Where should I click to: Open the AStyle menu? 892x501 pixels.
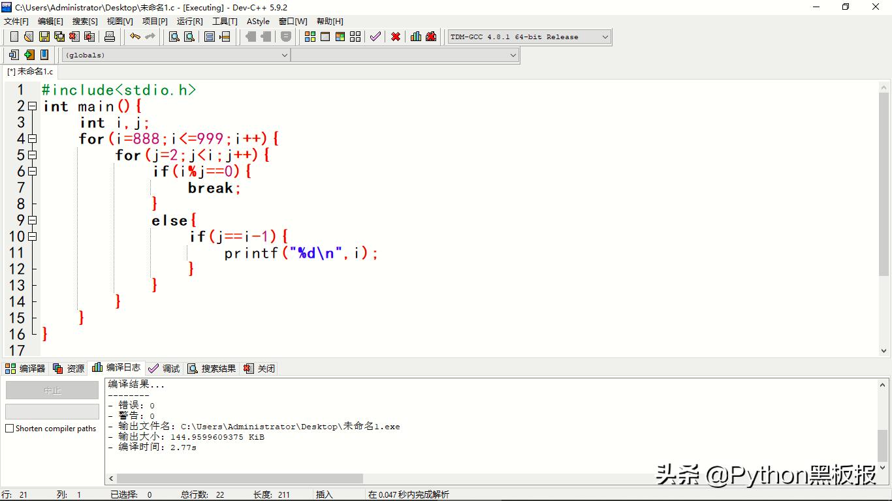coord(258,21)
